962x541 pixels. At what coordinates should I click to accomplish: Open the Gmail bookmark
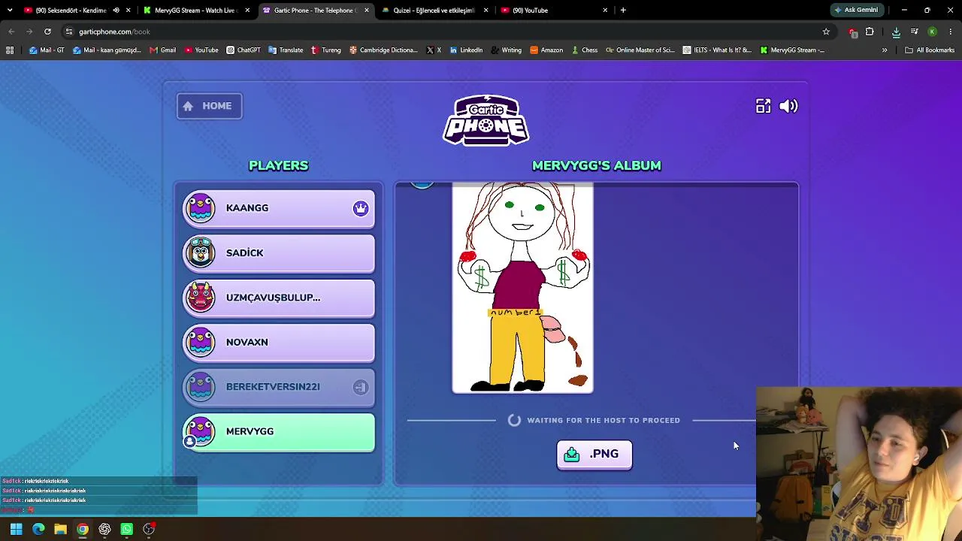click(162, 50)
